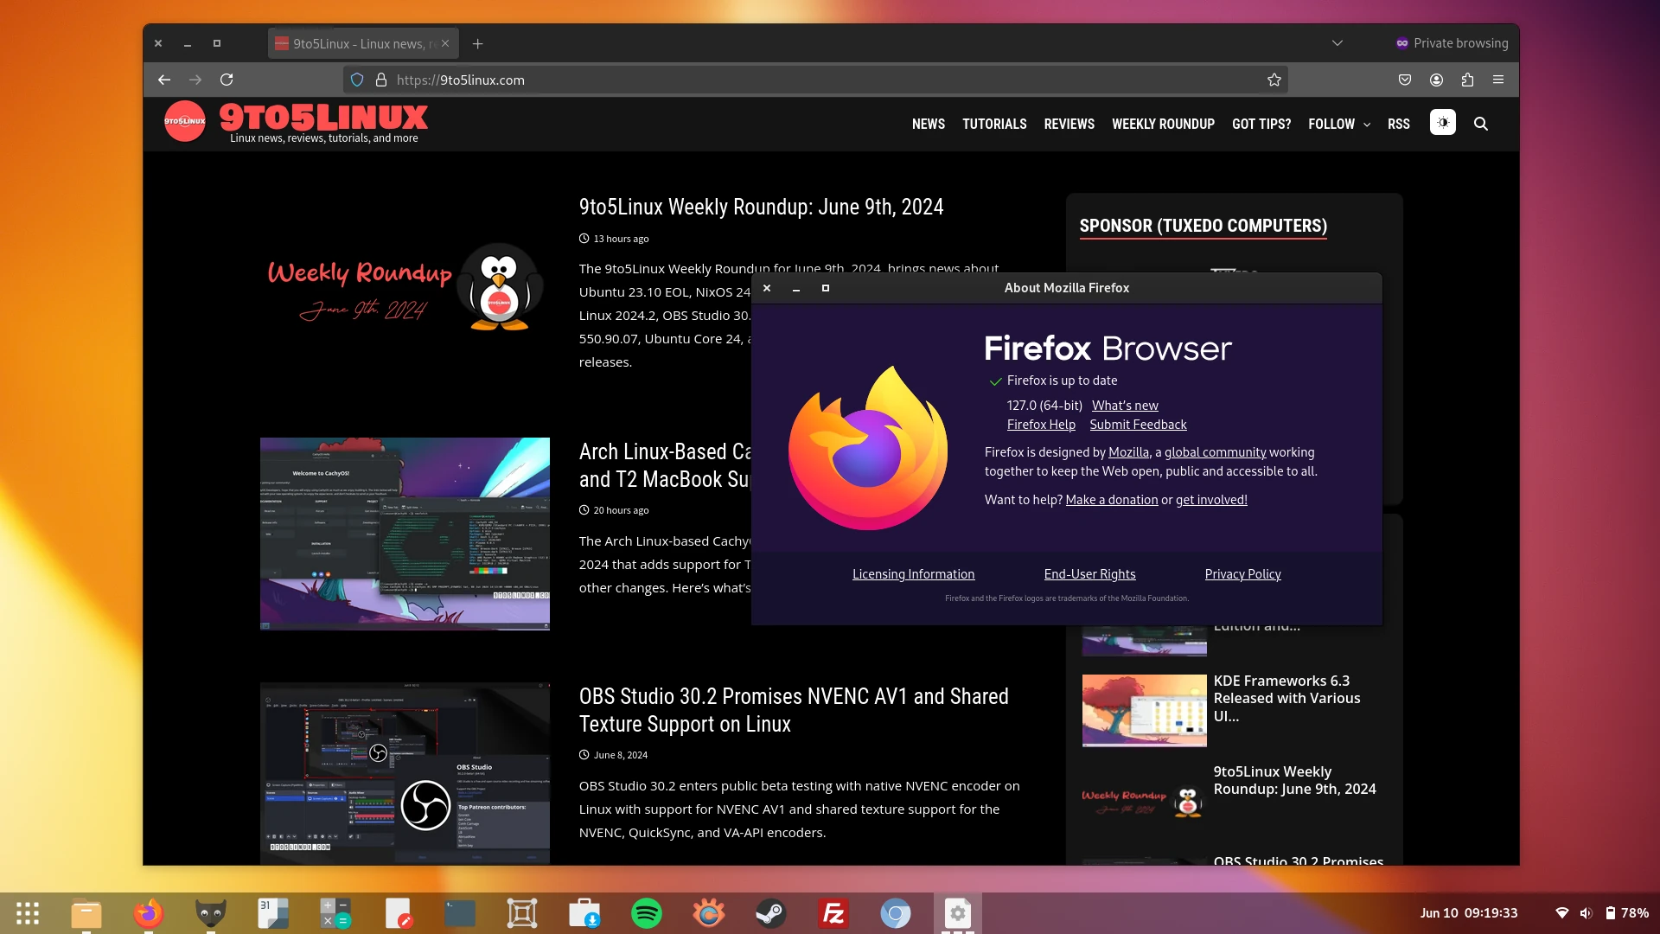
Task: Open the volume speaker tray icon
Action: coord(1586,913)
